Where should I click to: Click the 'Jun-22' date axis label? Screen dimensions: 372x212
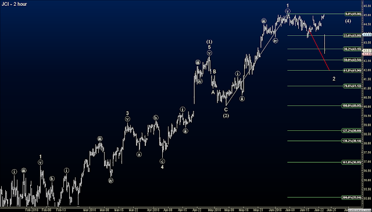pyautogui.click(x=319, y=210)
